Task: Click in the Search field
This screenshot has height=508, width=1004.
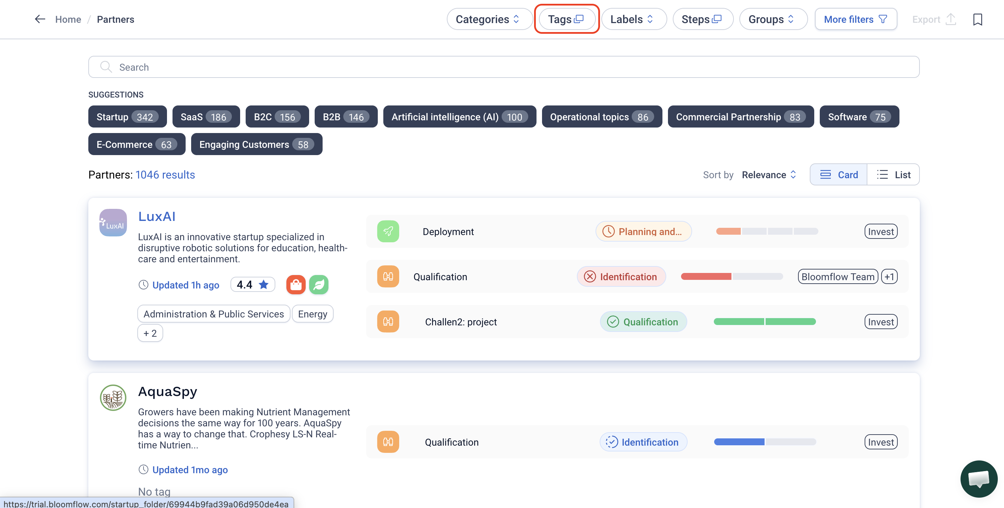Action: pos(504,67)
